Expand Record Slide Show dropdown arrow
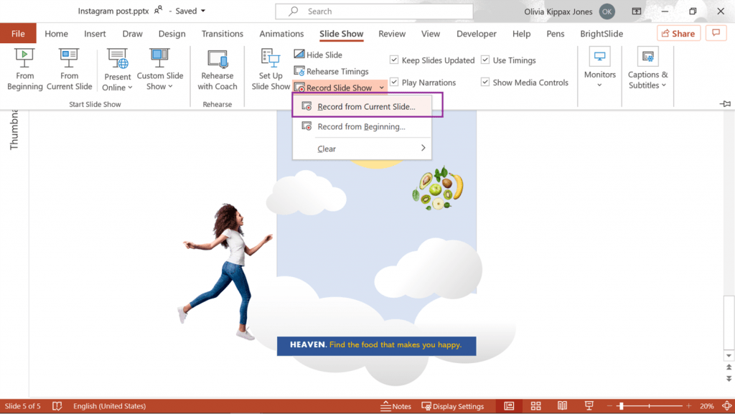Screen dimensions: 735x414 point(382,88)
